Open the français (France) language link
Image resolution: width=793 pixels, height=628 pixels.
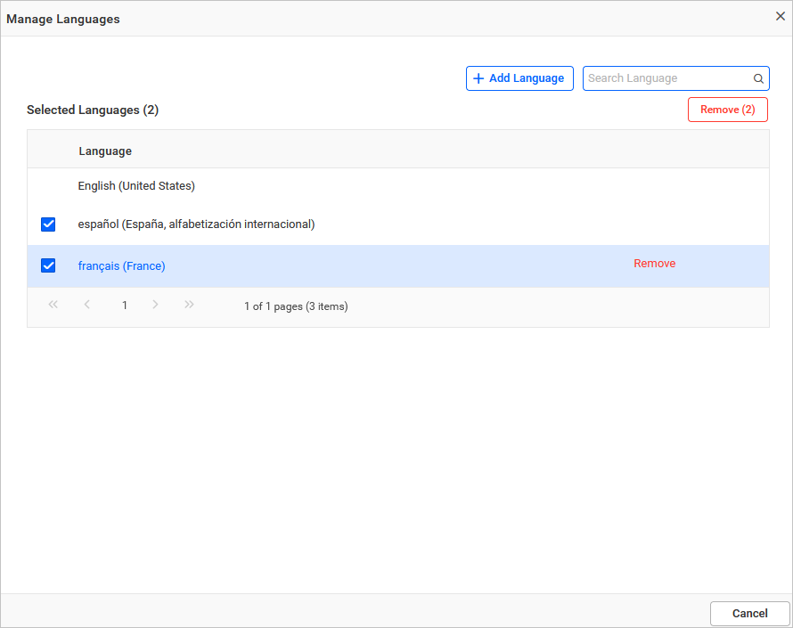(121, 265)
